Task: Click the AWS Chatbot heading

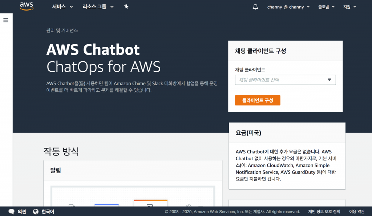Action: pyautogui.click(x=93, y=50)
